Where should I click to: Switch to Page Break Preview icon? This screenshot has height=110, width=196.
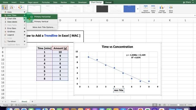pyautogui.click(x=164, y=105)
